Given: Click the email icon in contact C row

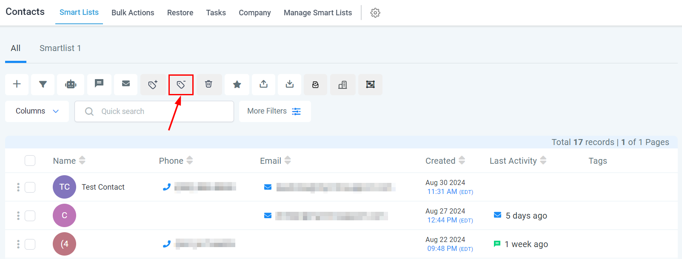Looking at the screenshot, I should point(268,216).
